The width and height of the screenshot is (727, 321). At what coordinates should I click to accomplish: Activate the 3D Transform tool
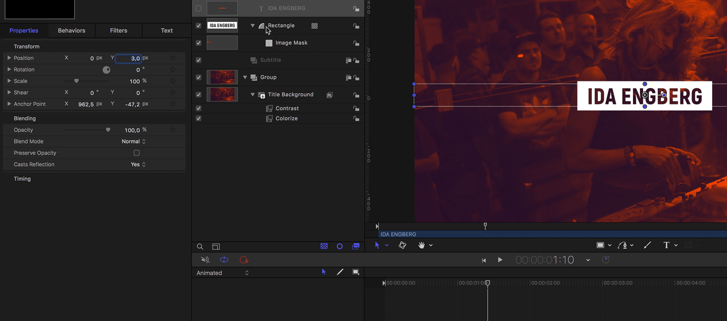(x=402, y=245)
